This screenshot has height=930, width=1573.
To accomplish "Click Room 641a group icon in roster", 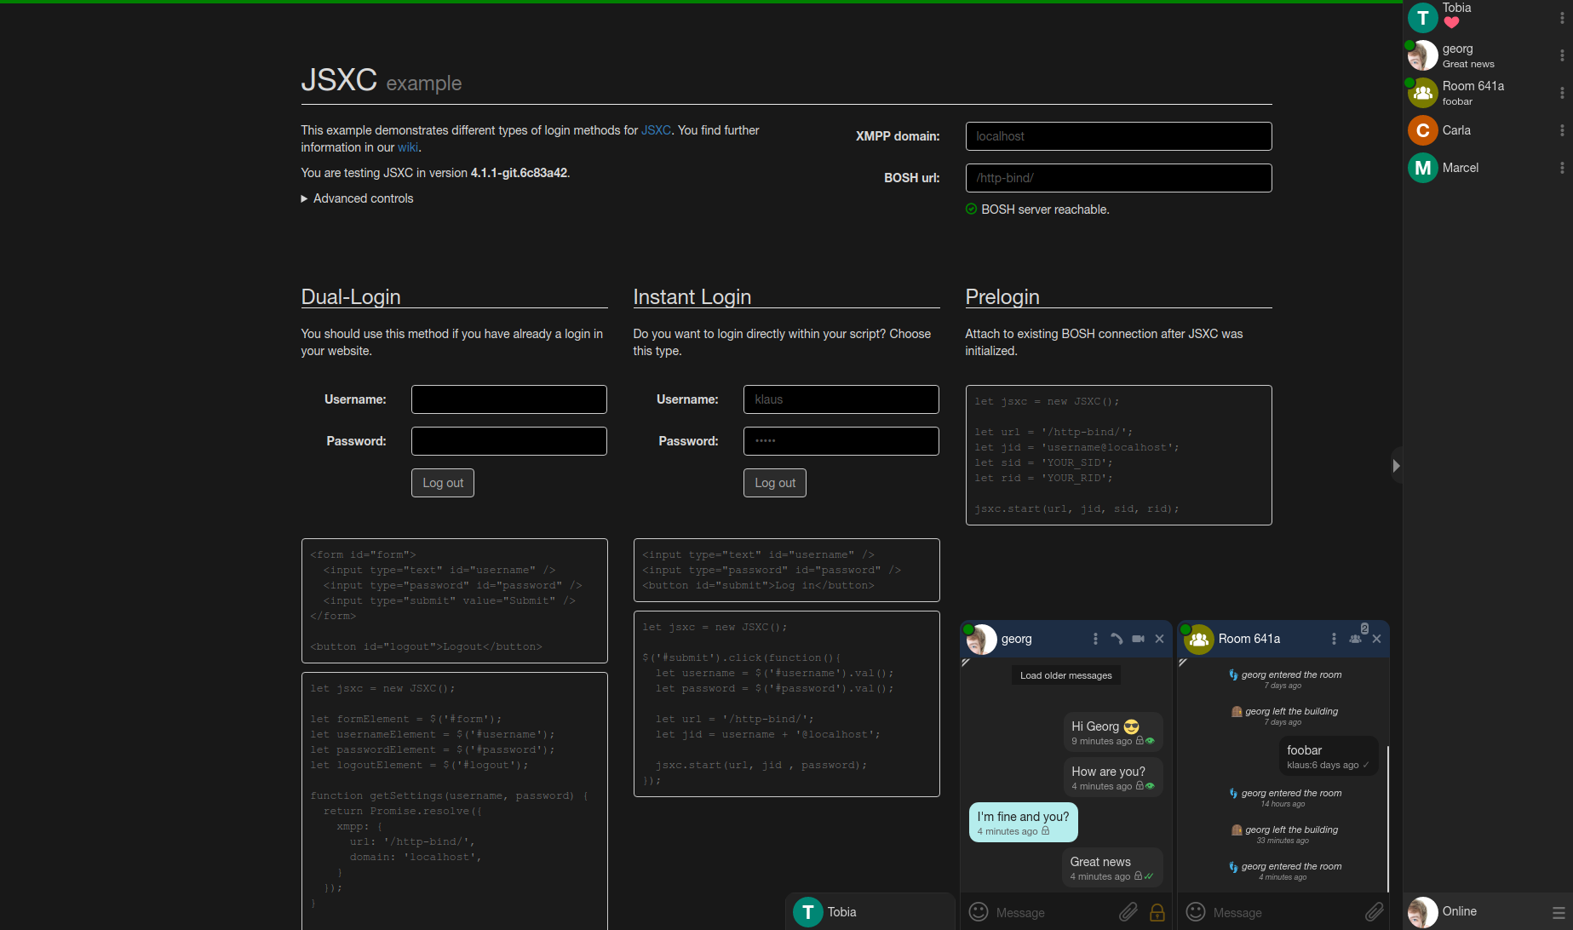I will tap(1422, 93).
